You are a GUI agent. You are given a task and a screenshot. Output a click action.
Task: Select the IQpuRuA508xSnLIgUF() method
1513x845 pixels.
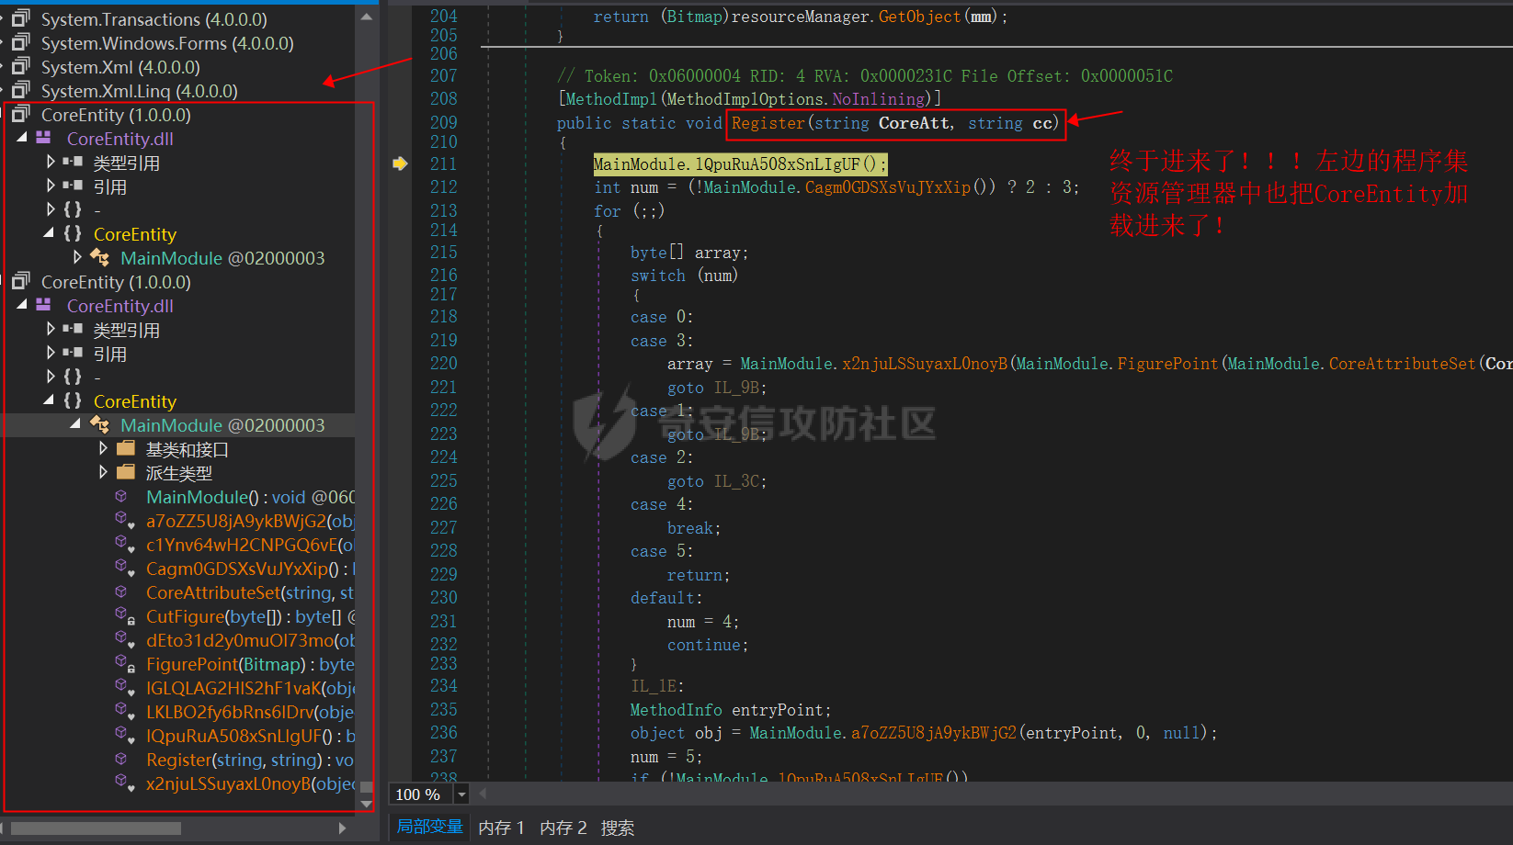(x=250, y=736)
